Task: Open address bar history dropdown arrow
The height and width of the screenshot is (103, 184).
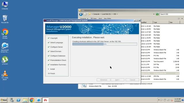Action: tap(154, 14)
